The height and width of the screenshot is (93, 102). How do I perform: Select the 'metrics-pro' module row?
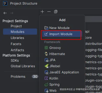tap(93, 68)
